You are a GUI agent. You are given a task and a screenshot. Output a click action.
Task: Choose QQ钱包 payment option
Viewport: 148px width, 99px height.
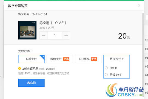coord(88,59)
